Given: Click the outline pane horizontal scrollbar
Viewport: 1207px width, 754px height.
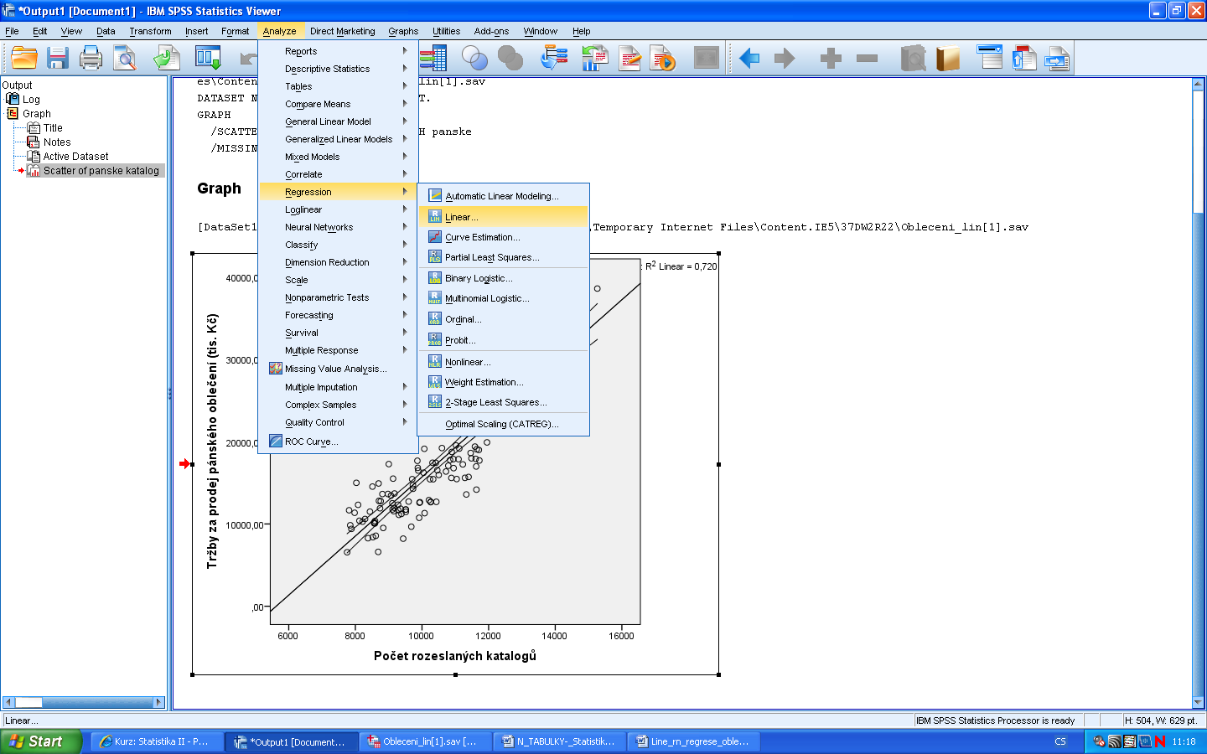Looking at the screenshot, I should [x=84, y=702].
